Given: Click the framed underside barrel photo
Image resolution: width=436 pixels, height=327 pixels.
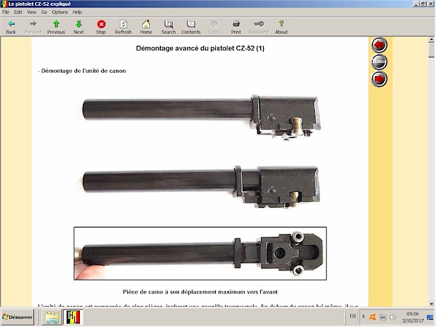Looking at the screenshot, I should point(201,254).
